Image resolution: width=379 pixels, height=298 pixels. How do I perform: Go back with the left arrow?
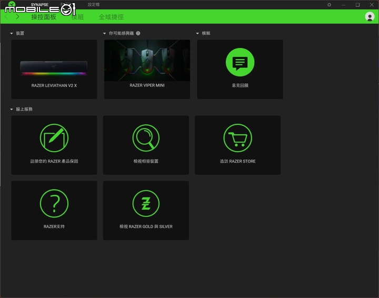(6, 17)
